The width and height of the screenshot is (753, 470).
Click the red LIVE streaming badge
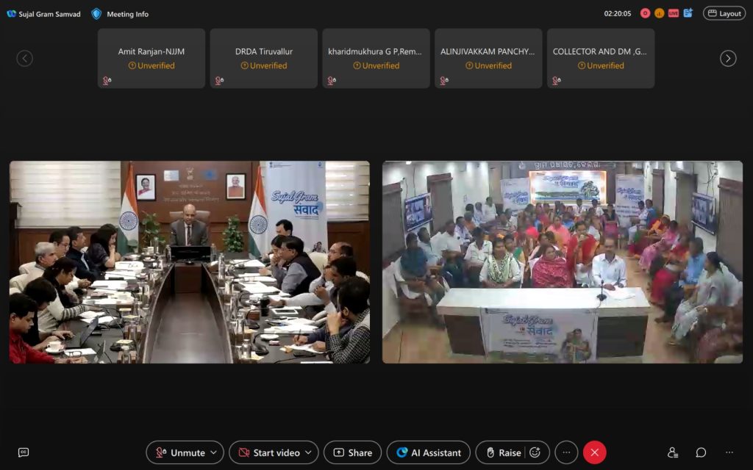pos(673,13)
